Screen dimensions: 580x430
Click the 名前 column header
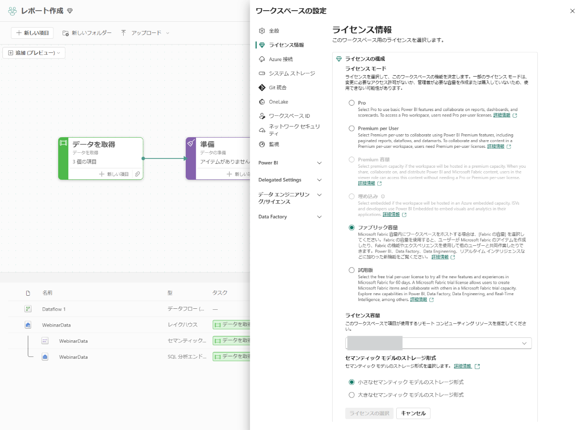(48, 293)
